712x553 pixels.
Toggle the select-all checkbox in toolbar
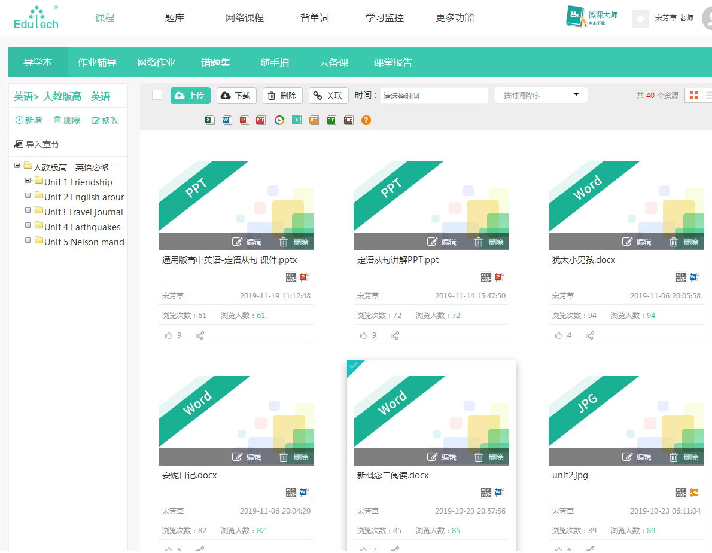click(x=157, y=95)
